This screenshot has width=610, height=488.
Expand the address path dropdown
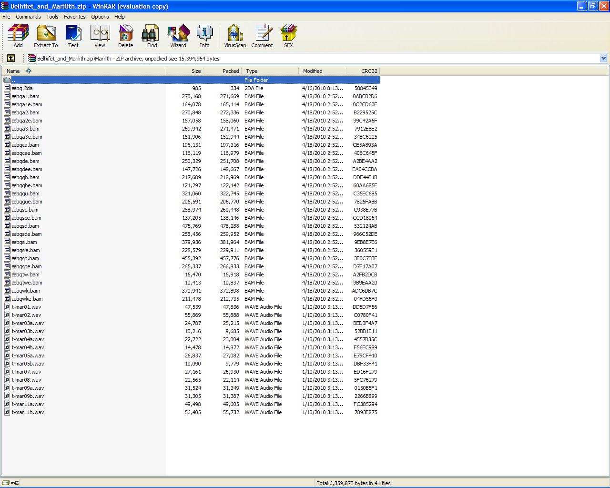pos(603,58)
